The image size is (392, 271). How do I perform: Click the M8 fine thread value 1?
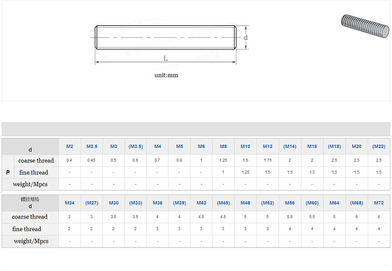pos(223,172)
